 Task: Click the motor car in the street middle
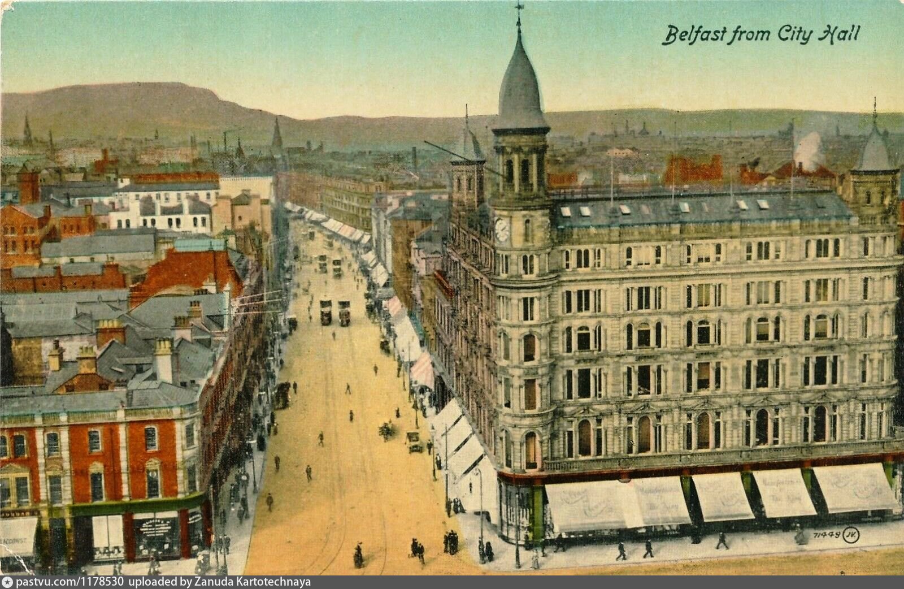[x=413, y=441]
